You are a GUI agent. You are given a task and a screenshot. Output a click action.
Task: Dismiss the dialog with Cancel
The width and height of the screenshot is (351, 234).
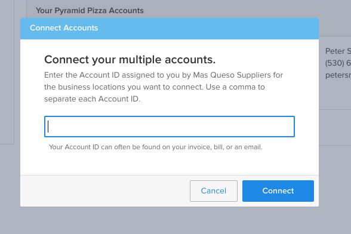214,191
